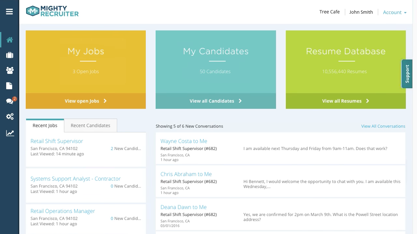Open messages via the chat bubble icon
The image size is (417, 234).
pyautogui.click(x=9, y=101)
